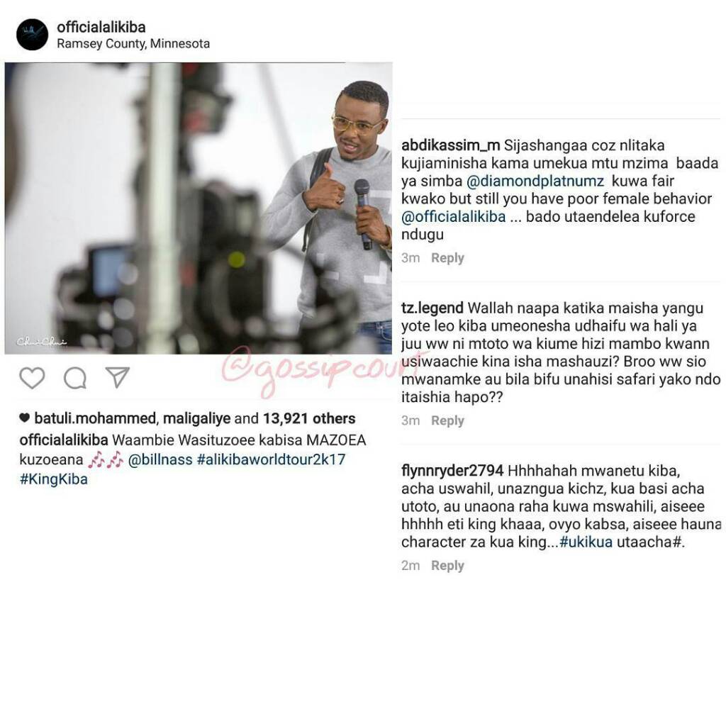Show the 13,921 others who liked
Screen dimensions: 726x726
pyautogui.click(x=309, y=418)
